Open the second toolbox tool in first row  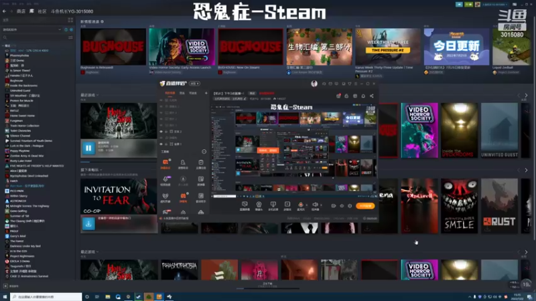click(183, 164)
